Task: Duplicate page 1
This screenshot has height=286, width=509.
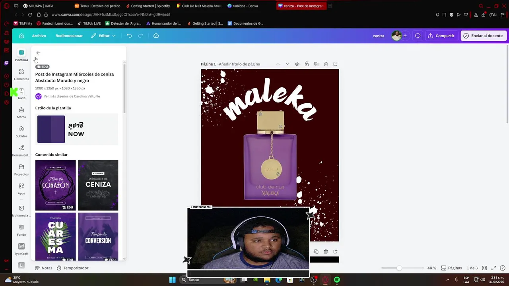Action: pyautogui.click(x=316, y=64)
